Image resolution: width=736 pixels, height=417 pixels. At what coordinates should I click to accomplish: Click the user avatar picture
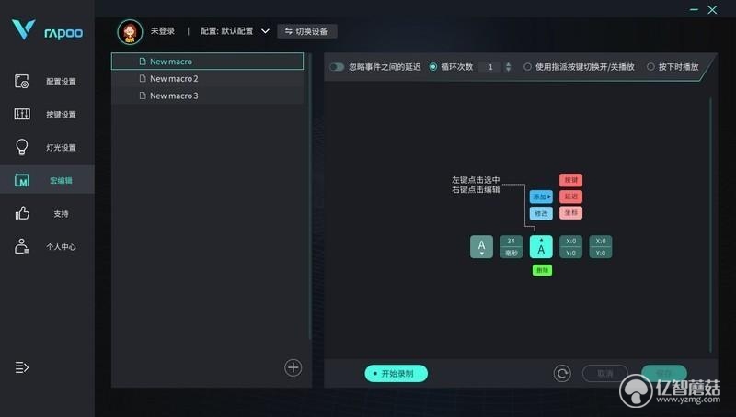(130, 32)
